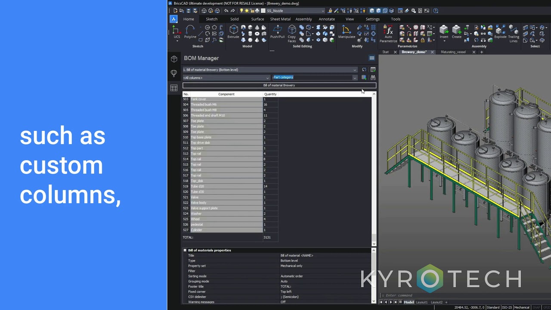This screenshot has height=310, width=551.
Task: Click the Explode assembly icon
Action: 500,31
